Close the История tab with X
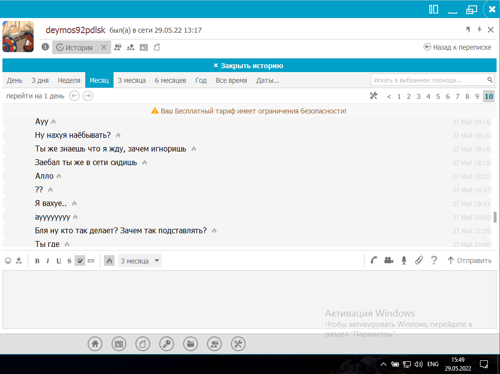Screen dimensions: 500x374 [x=104, y=47]
